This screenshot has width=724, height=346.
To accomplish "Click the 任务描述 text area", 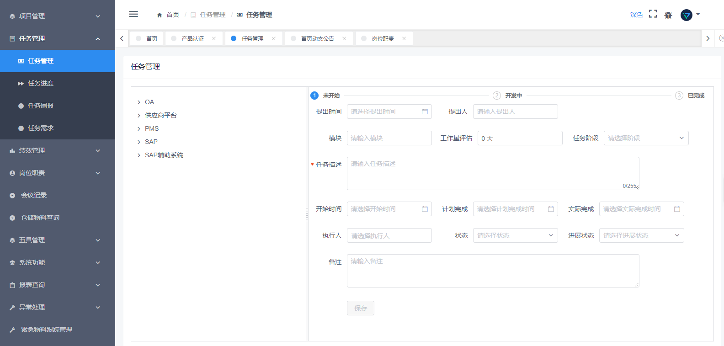I will point(493,173).
